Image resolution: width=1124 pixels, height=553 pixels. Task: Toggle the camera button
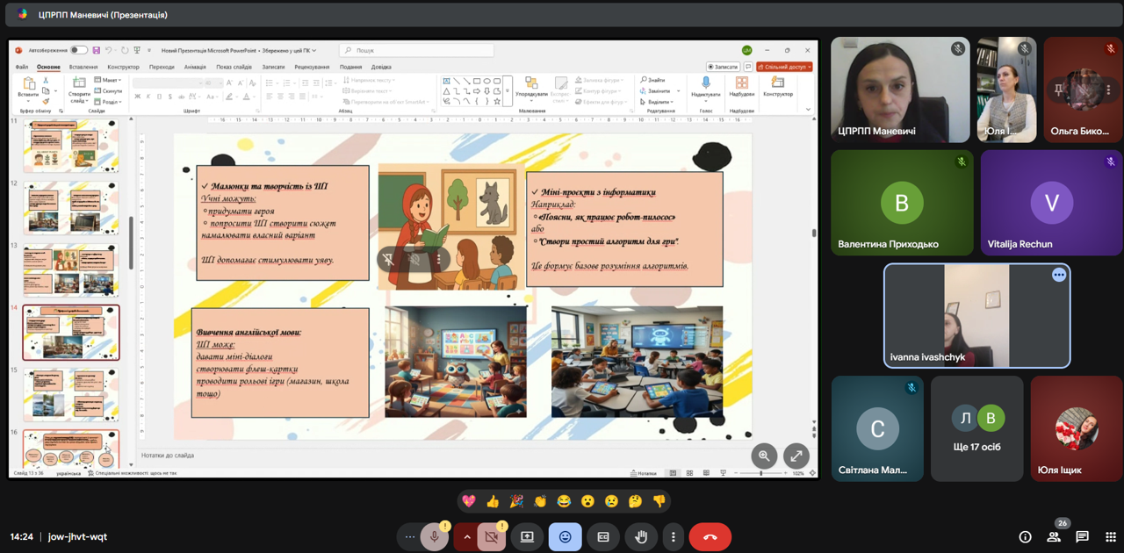click(491, 537)
